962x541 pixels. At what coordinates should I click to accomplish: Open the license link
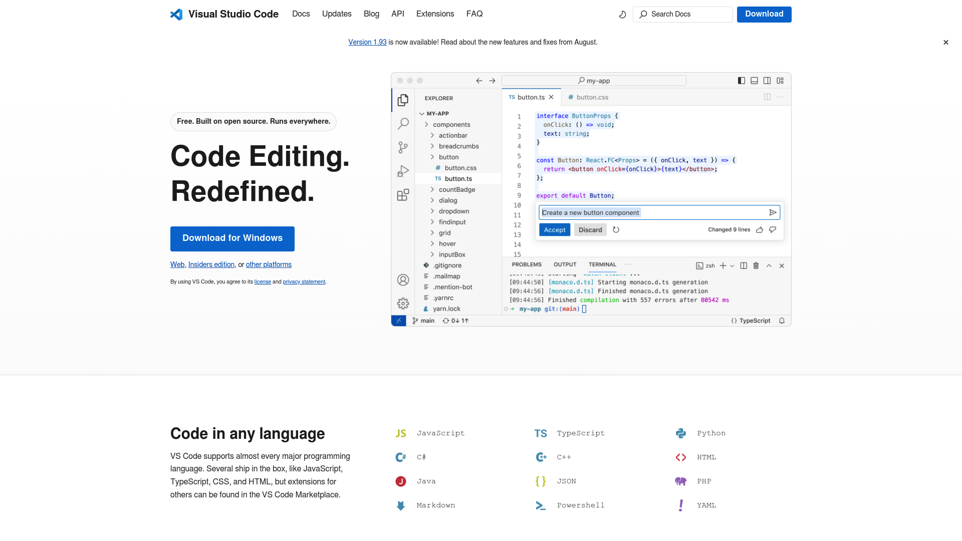tap(263, 282)
